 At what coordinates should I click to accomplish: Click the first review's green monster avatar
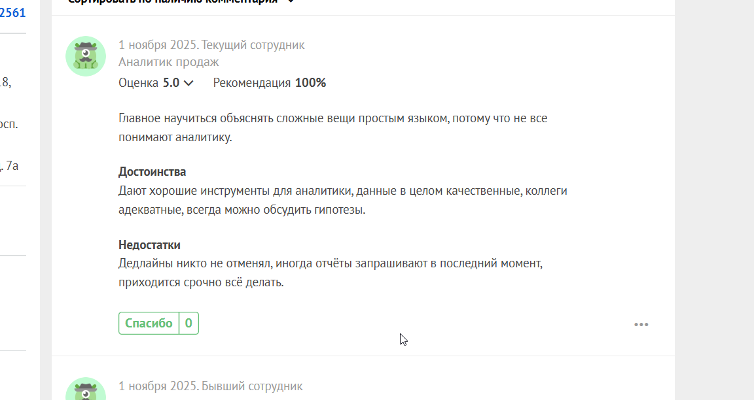86,56
